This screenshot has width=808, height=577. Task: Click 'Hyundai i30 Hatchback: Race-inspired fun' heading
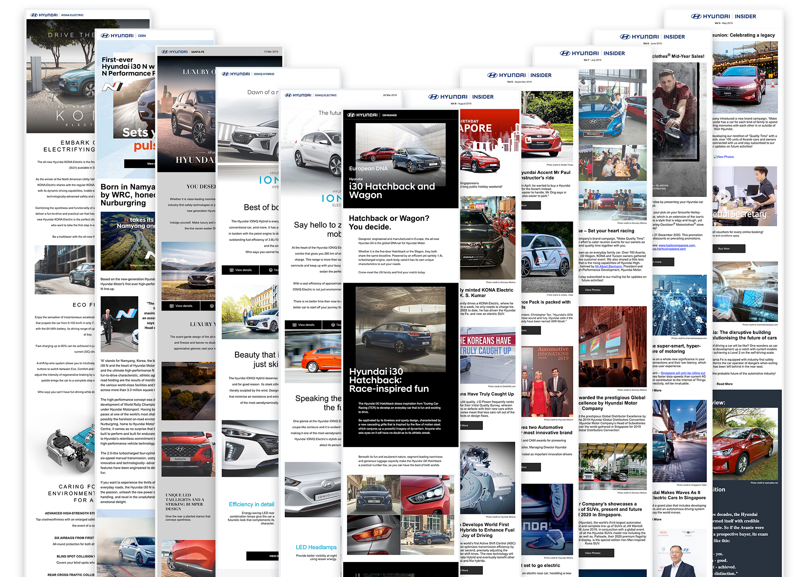[389, 380]
